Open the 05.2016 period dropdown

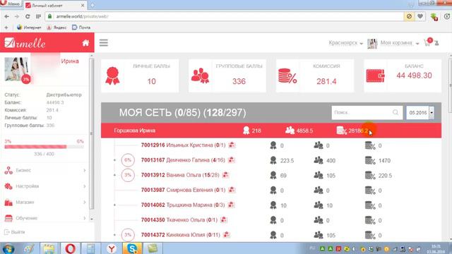420,113
